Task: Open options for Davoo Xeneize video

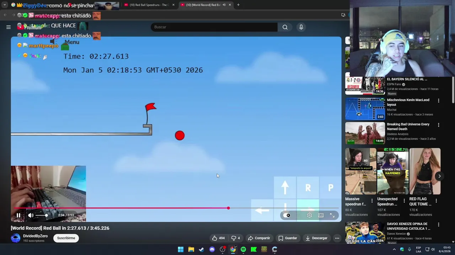Action: [x=438, y=225]
